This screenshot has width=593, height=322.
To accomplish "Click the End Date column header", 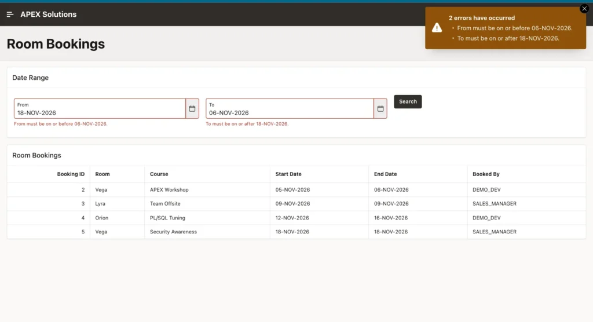I will (x=385, y=174).
